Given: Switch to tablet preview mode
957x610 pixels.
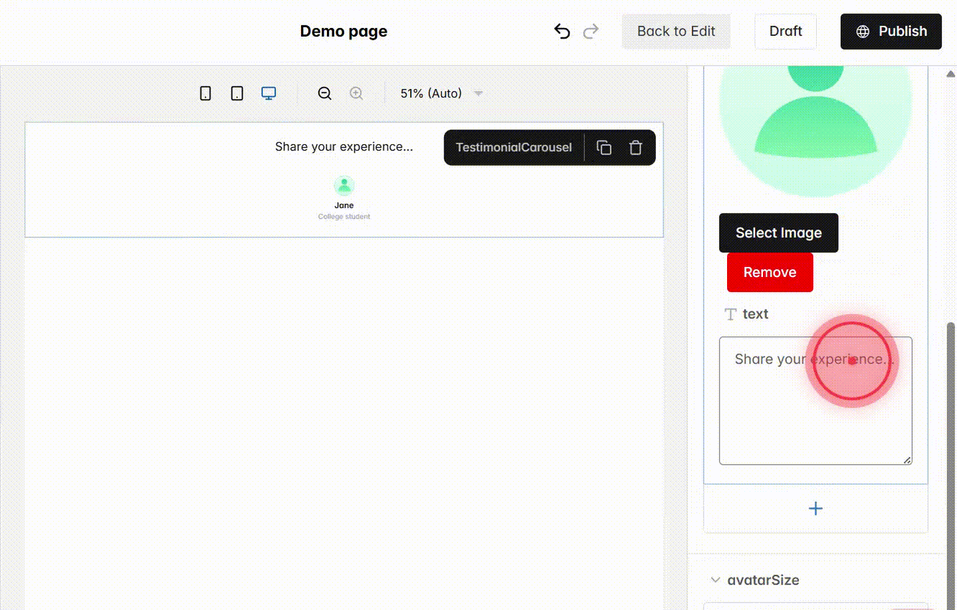Looking at the screenshot, I should [237, 93].
